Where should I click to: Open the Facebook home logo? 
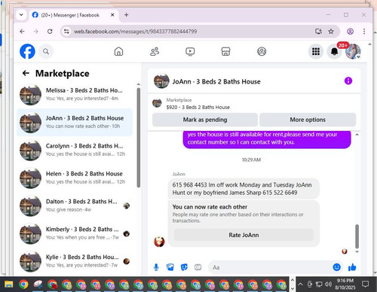pyautogui.click(x=27, y=51)
